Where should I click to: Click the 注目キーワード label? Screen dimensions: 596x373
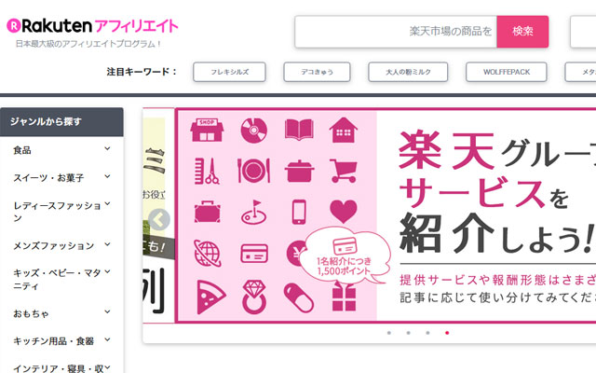pyautogui.click(x=142, y=72)
